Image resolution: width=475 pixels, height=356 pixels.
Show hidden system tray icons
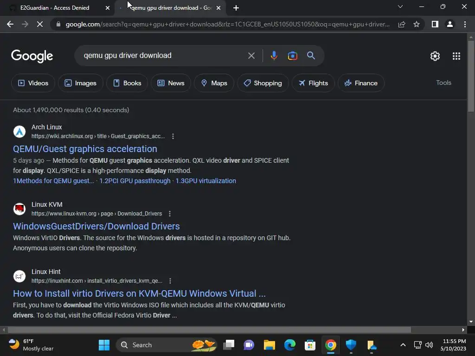click(x=403, y=345)
